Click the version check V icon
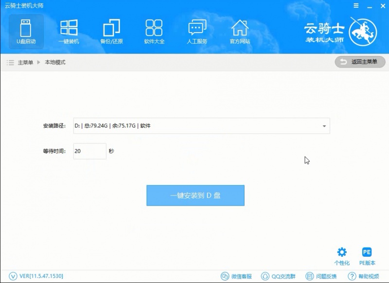 (x=13, y=276)
